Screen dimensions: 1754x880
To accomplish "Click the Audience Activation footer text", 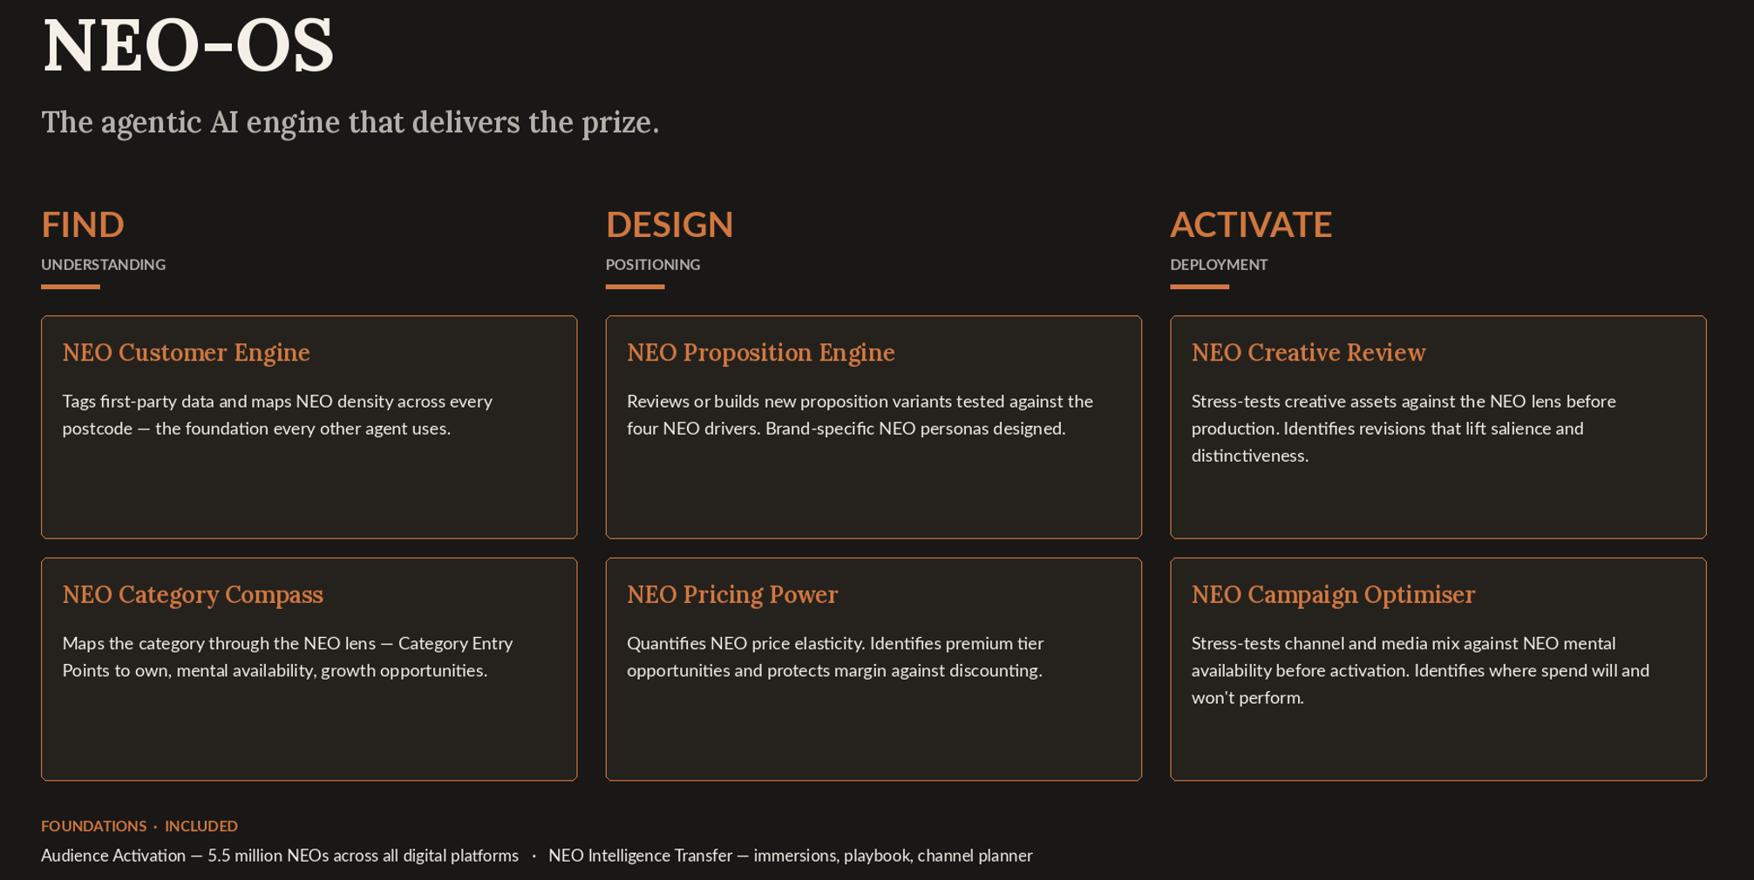I will pos(280,856).
